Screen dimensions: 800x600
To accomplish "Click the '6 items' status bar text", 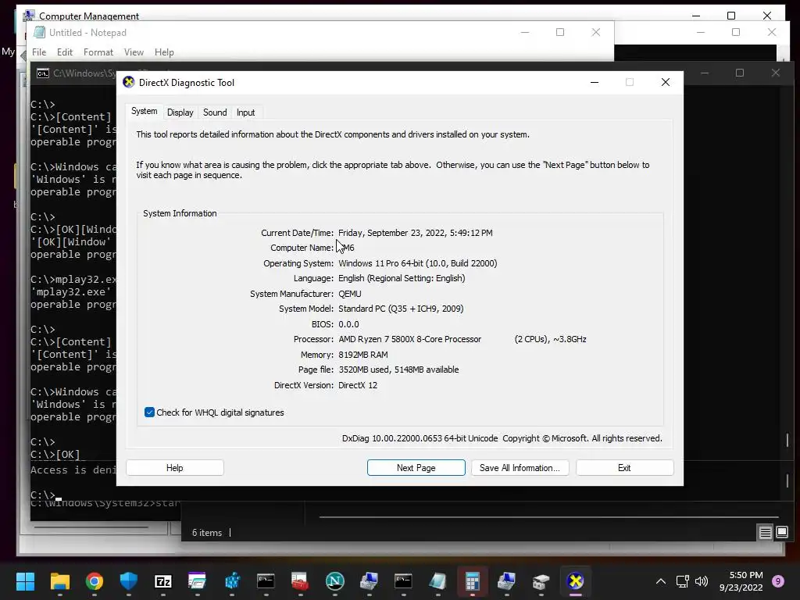I will click(207, 533).
